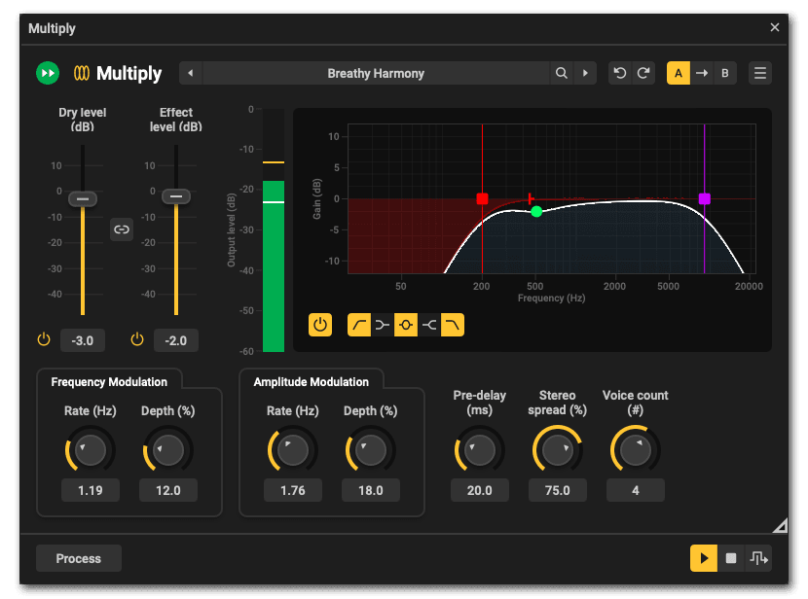The height and width of the screenshot is (599, 808).
Task: Edit Frequency Modulation rate value 1.19
Action: coord(91,490)
